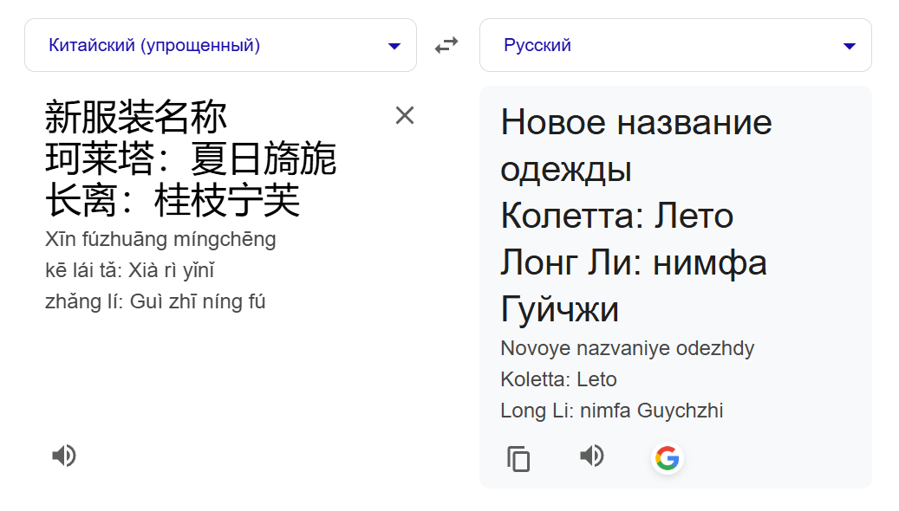Open the Китайский (упрощенный) source language dropdown
Viewport: 899px width, 511px height.
tap(221, 45)
